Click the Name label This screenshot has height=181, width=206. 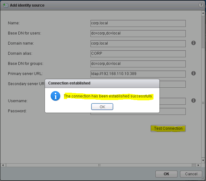[14, 23]
